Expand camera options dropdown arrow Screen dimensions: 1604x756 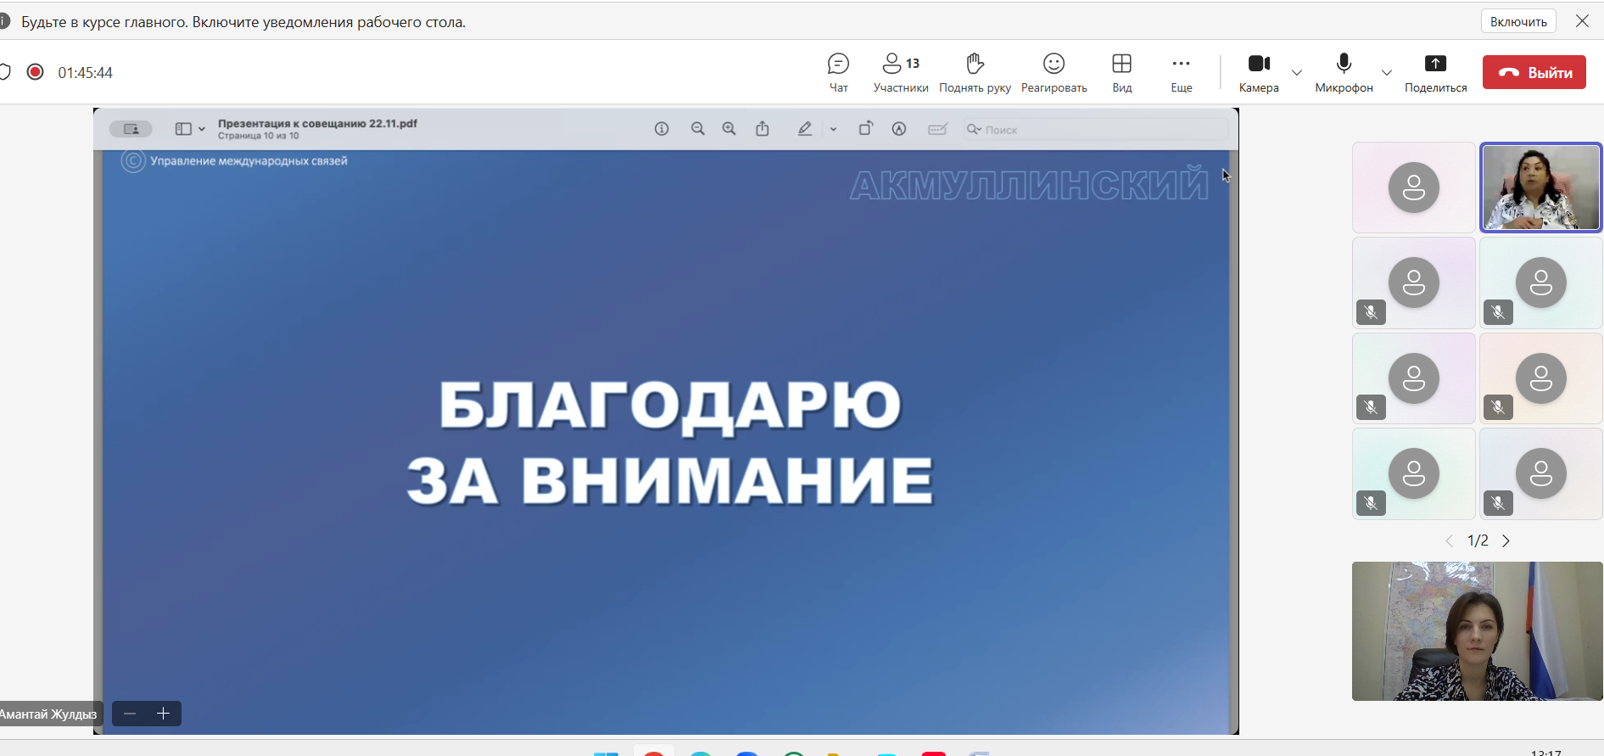[1297, 73]
